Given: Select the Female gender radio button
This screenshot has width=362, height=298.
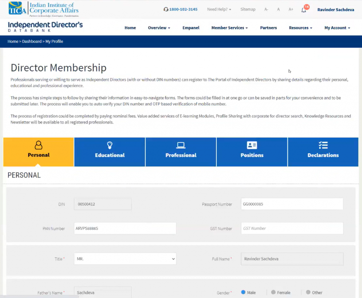Looking at the screenshot, I should (x=273, y=292).
